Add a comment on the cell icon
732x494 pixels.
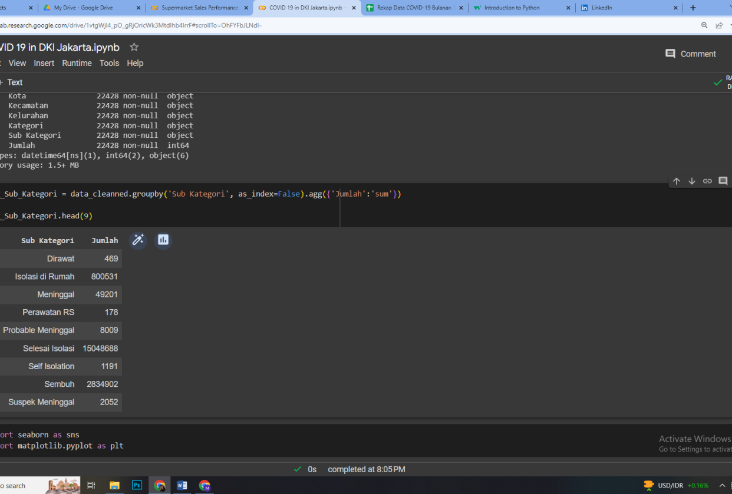pos(723,181)
